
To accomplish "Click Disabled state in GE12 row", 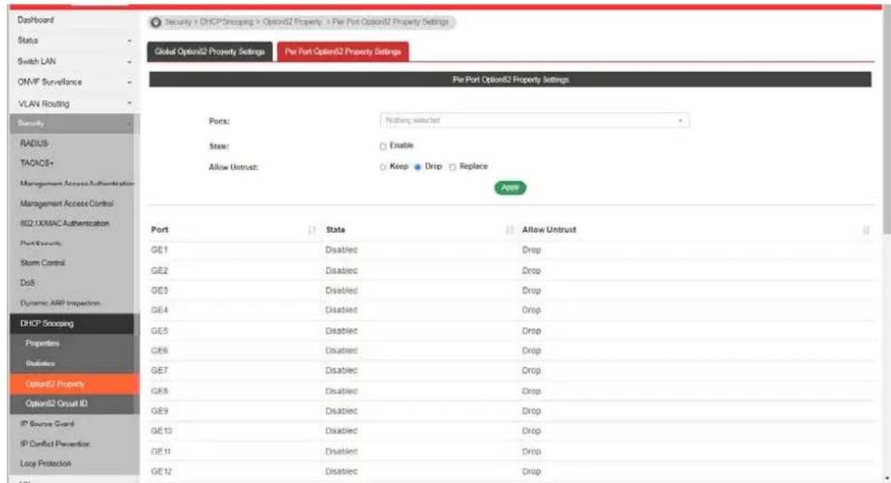I will (x=342, y=472).
